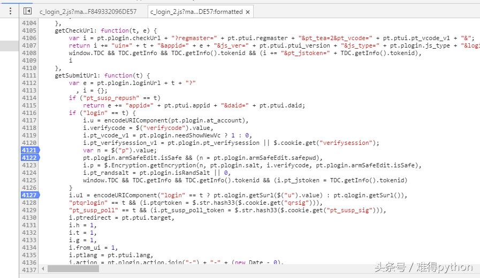Viewport: 480px width, 278px height.
Task: Set a breakpoint on line number 4117
Action: pyautogui.click(x=29, y=120)
